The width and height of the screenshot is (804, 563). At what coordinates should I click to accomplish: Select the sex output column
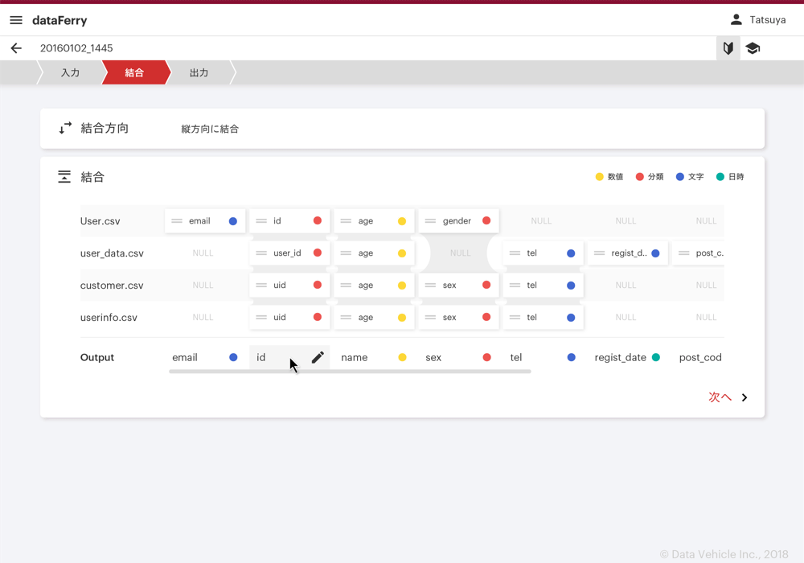(458, 357)
